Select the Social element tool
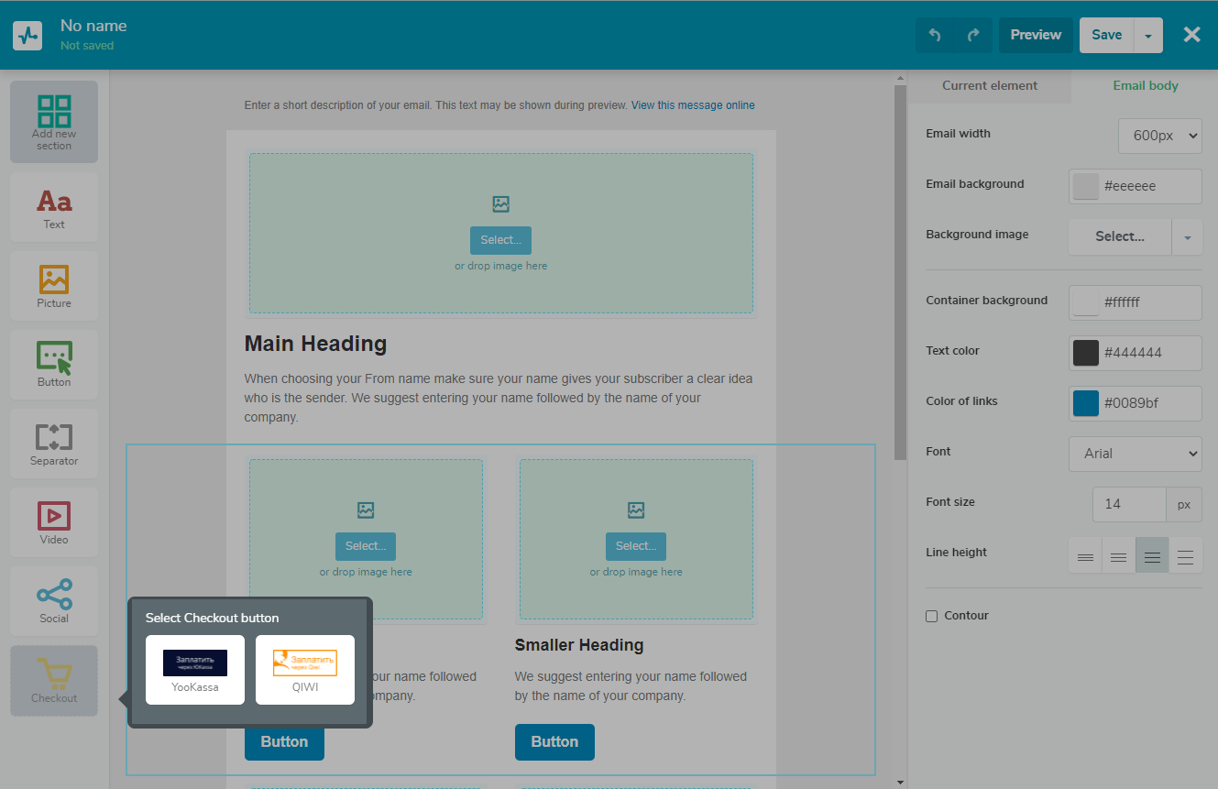The width and height of the screenshot is (1218, 789). coord(54,601)
